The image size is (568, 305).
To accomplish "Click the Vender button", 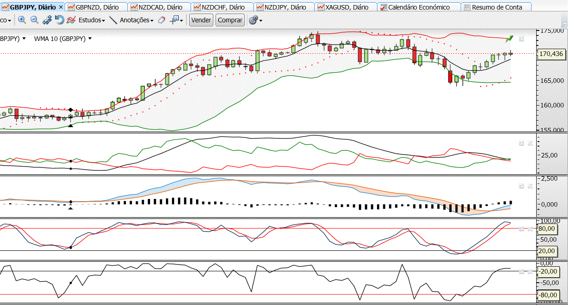I will pyautogui.click(x=201, y=20).
